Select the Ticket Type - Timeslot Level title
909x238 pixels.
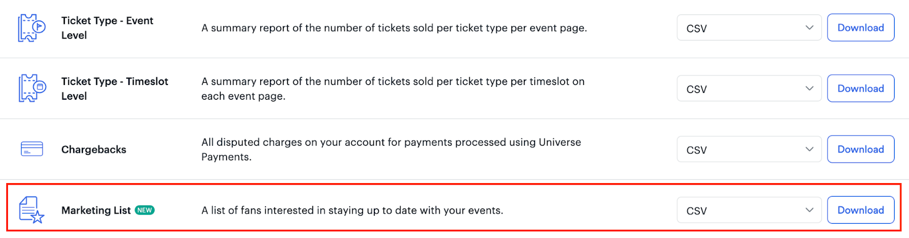pos(115,88)
